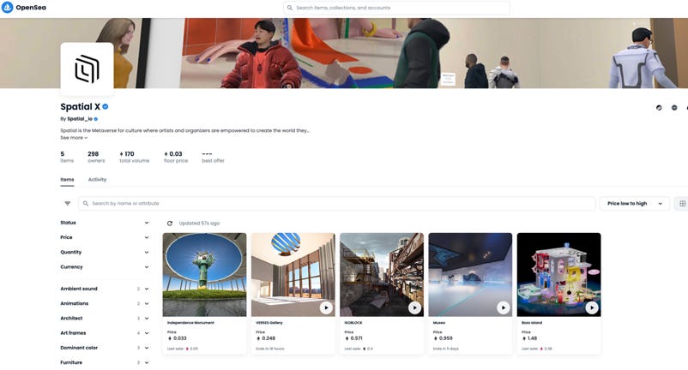Open the Museo thumbnail
Viewport: 688px width, 370px height.
click(x=470, y=275)
